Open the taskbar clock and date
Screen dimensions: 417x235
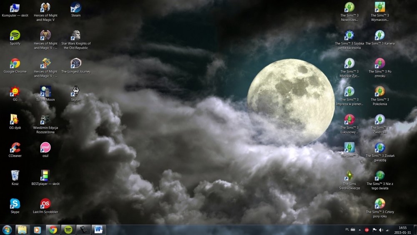click(403, 230)
